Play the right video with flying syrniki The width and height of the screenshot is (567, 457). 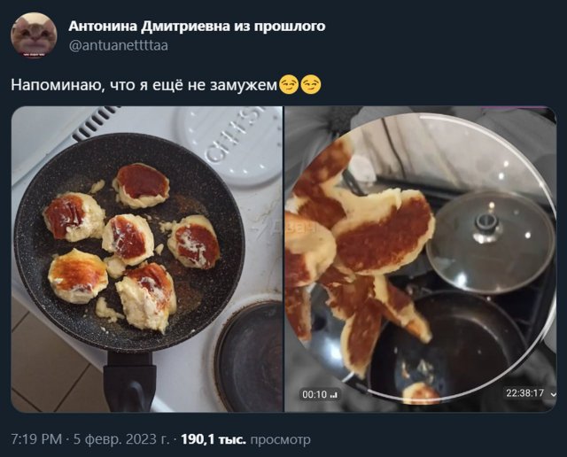(421, 259)
